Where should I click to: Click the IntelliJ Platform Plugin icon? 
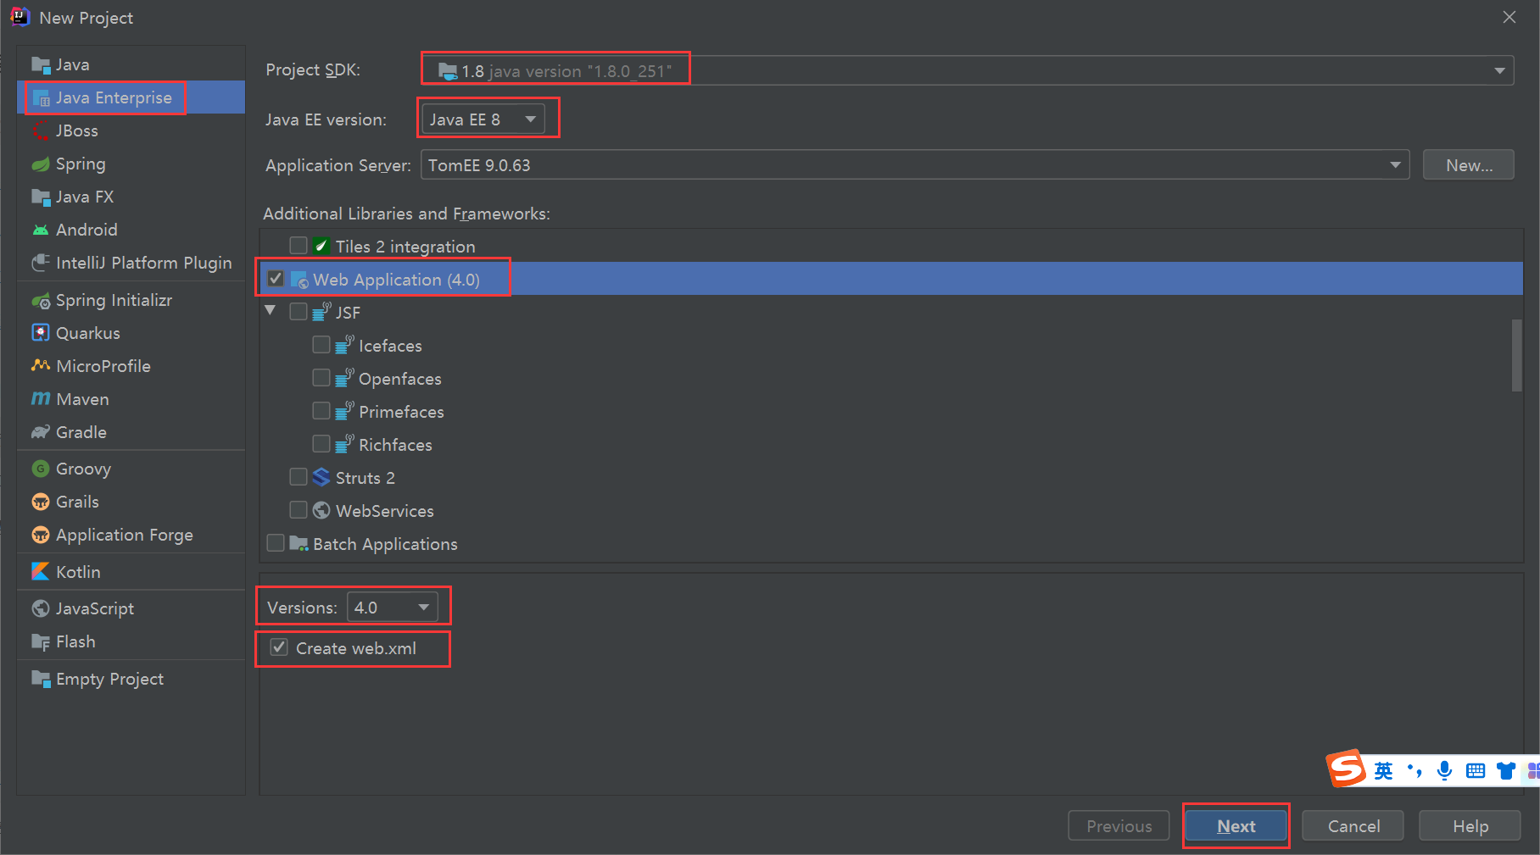pos(41,264)
